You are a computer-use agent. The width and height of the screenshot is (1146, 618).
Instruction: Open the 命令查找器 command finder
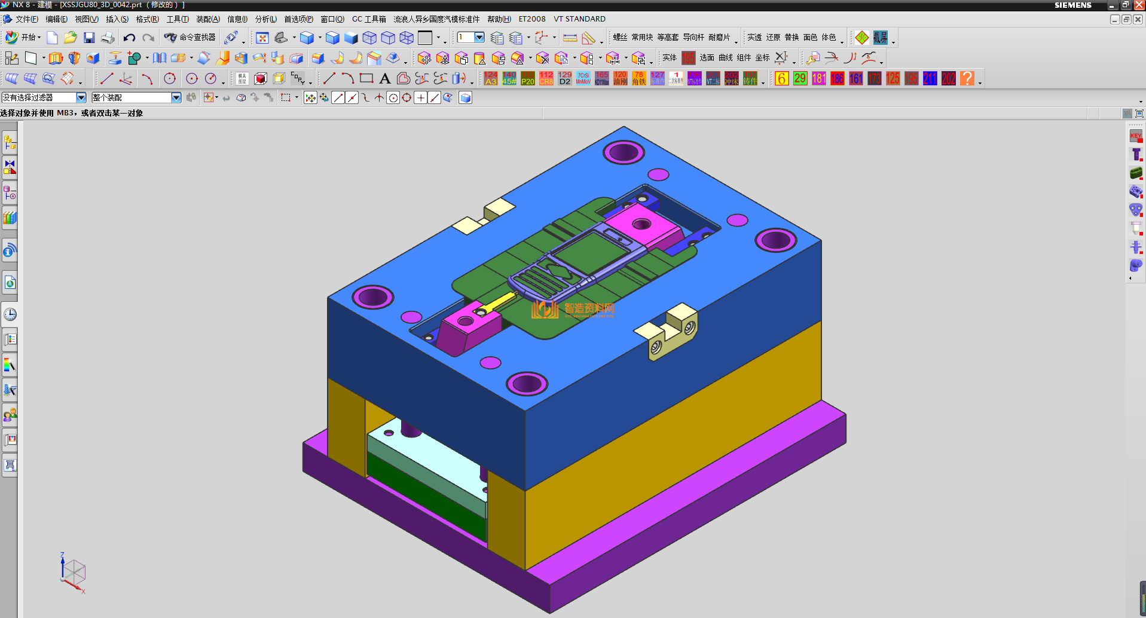(x=191, y=38)
